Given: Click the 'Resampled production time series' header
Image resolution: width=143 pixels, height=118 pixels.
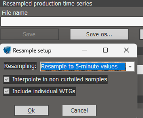Looking at the screenshot, I should pyautogui.click(x=47, y=4).
